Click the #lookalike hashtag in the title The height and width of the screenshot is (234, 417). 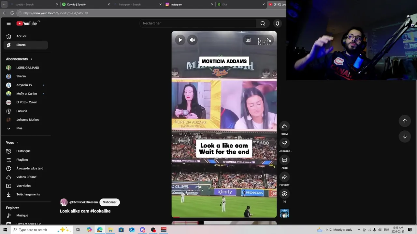click(100, 211)
